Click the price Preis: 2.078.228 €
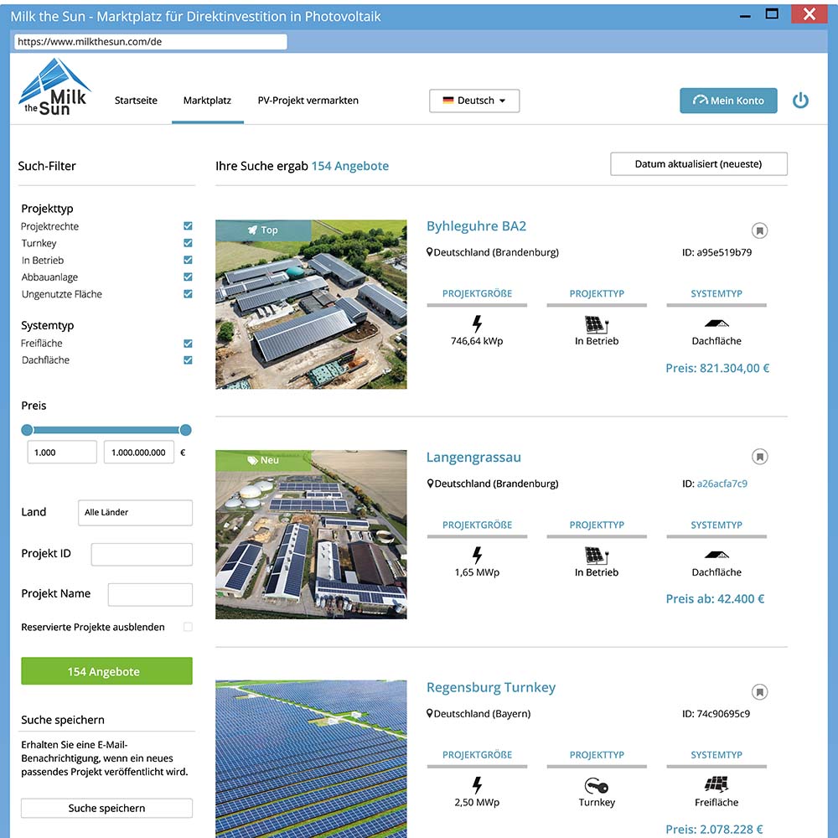838x838 pixels. (x=714, y=830)
